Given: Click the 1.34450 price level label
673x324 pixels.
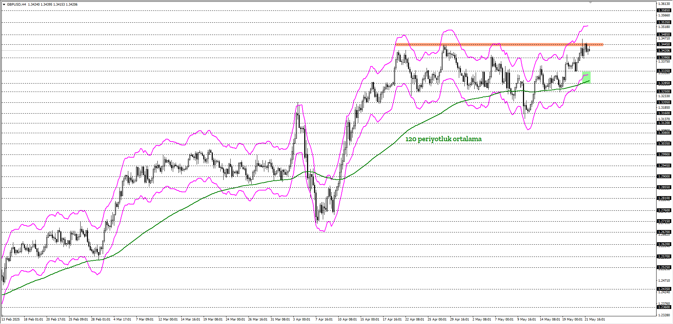Looking at the screenshot, I should click(x=664, y=44).
